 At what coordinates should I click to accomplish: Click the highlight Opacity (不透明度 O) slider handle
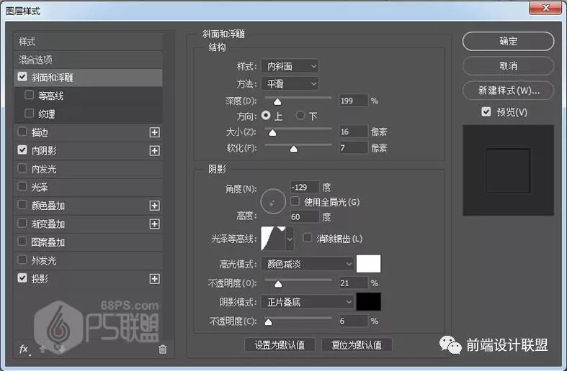277,284
